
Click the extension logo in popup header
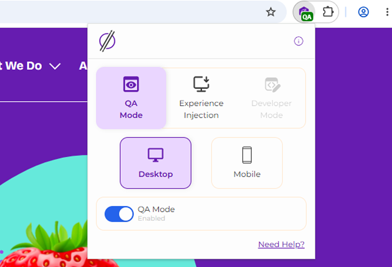tap(107, 41)
